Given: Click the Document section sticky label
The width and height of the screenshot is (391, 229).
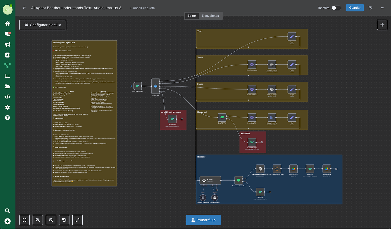Looking at the screenshot, I should 202,112.
